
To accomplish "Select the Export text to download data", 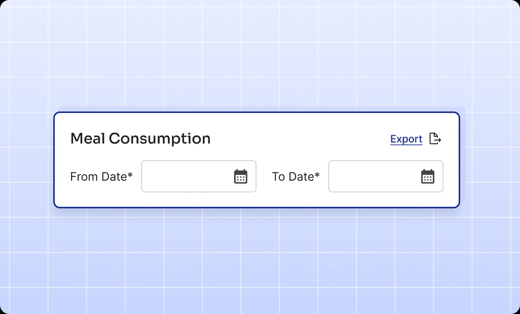I will [x=406, y=139].
